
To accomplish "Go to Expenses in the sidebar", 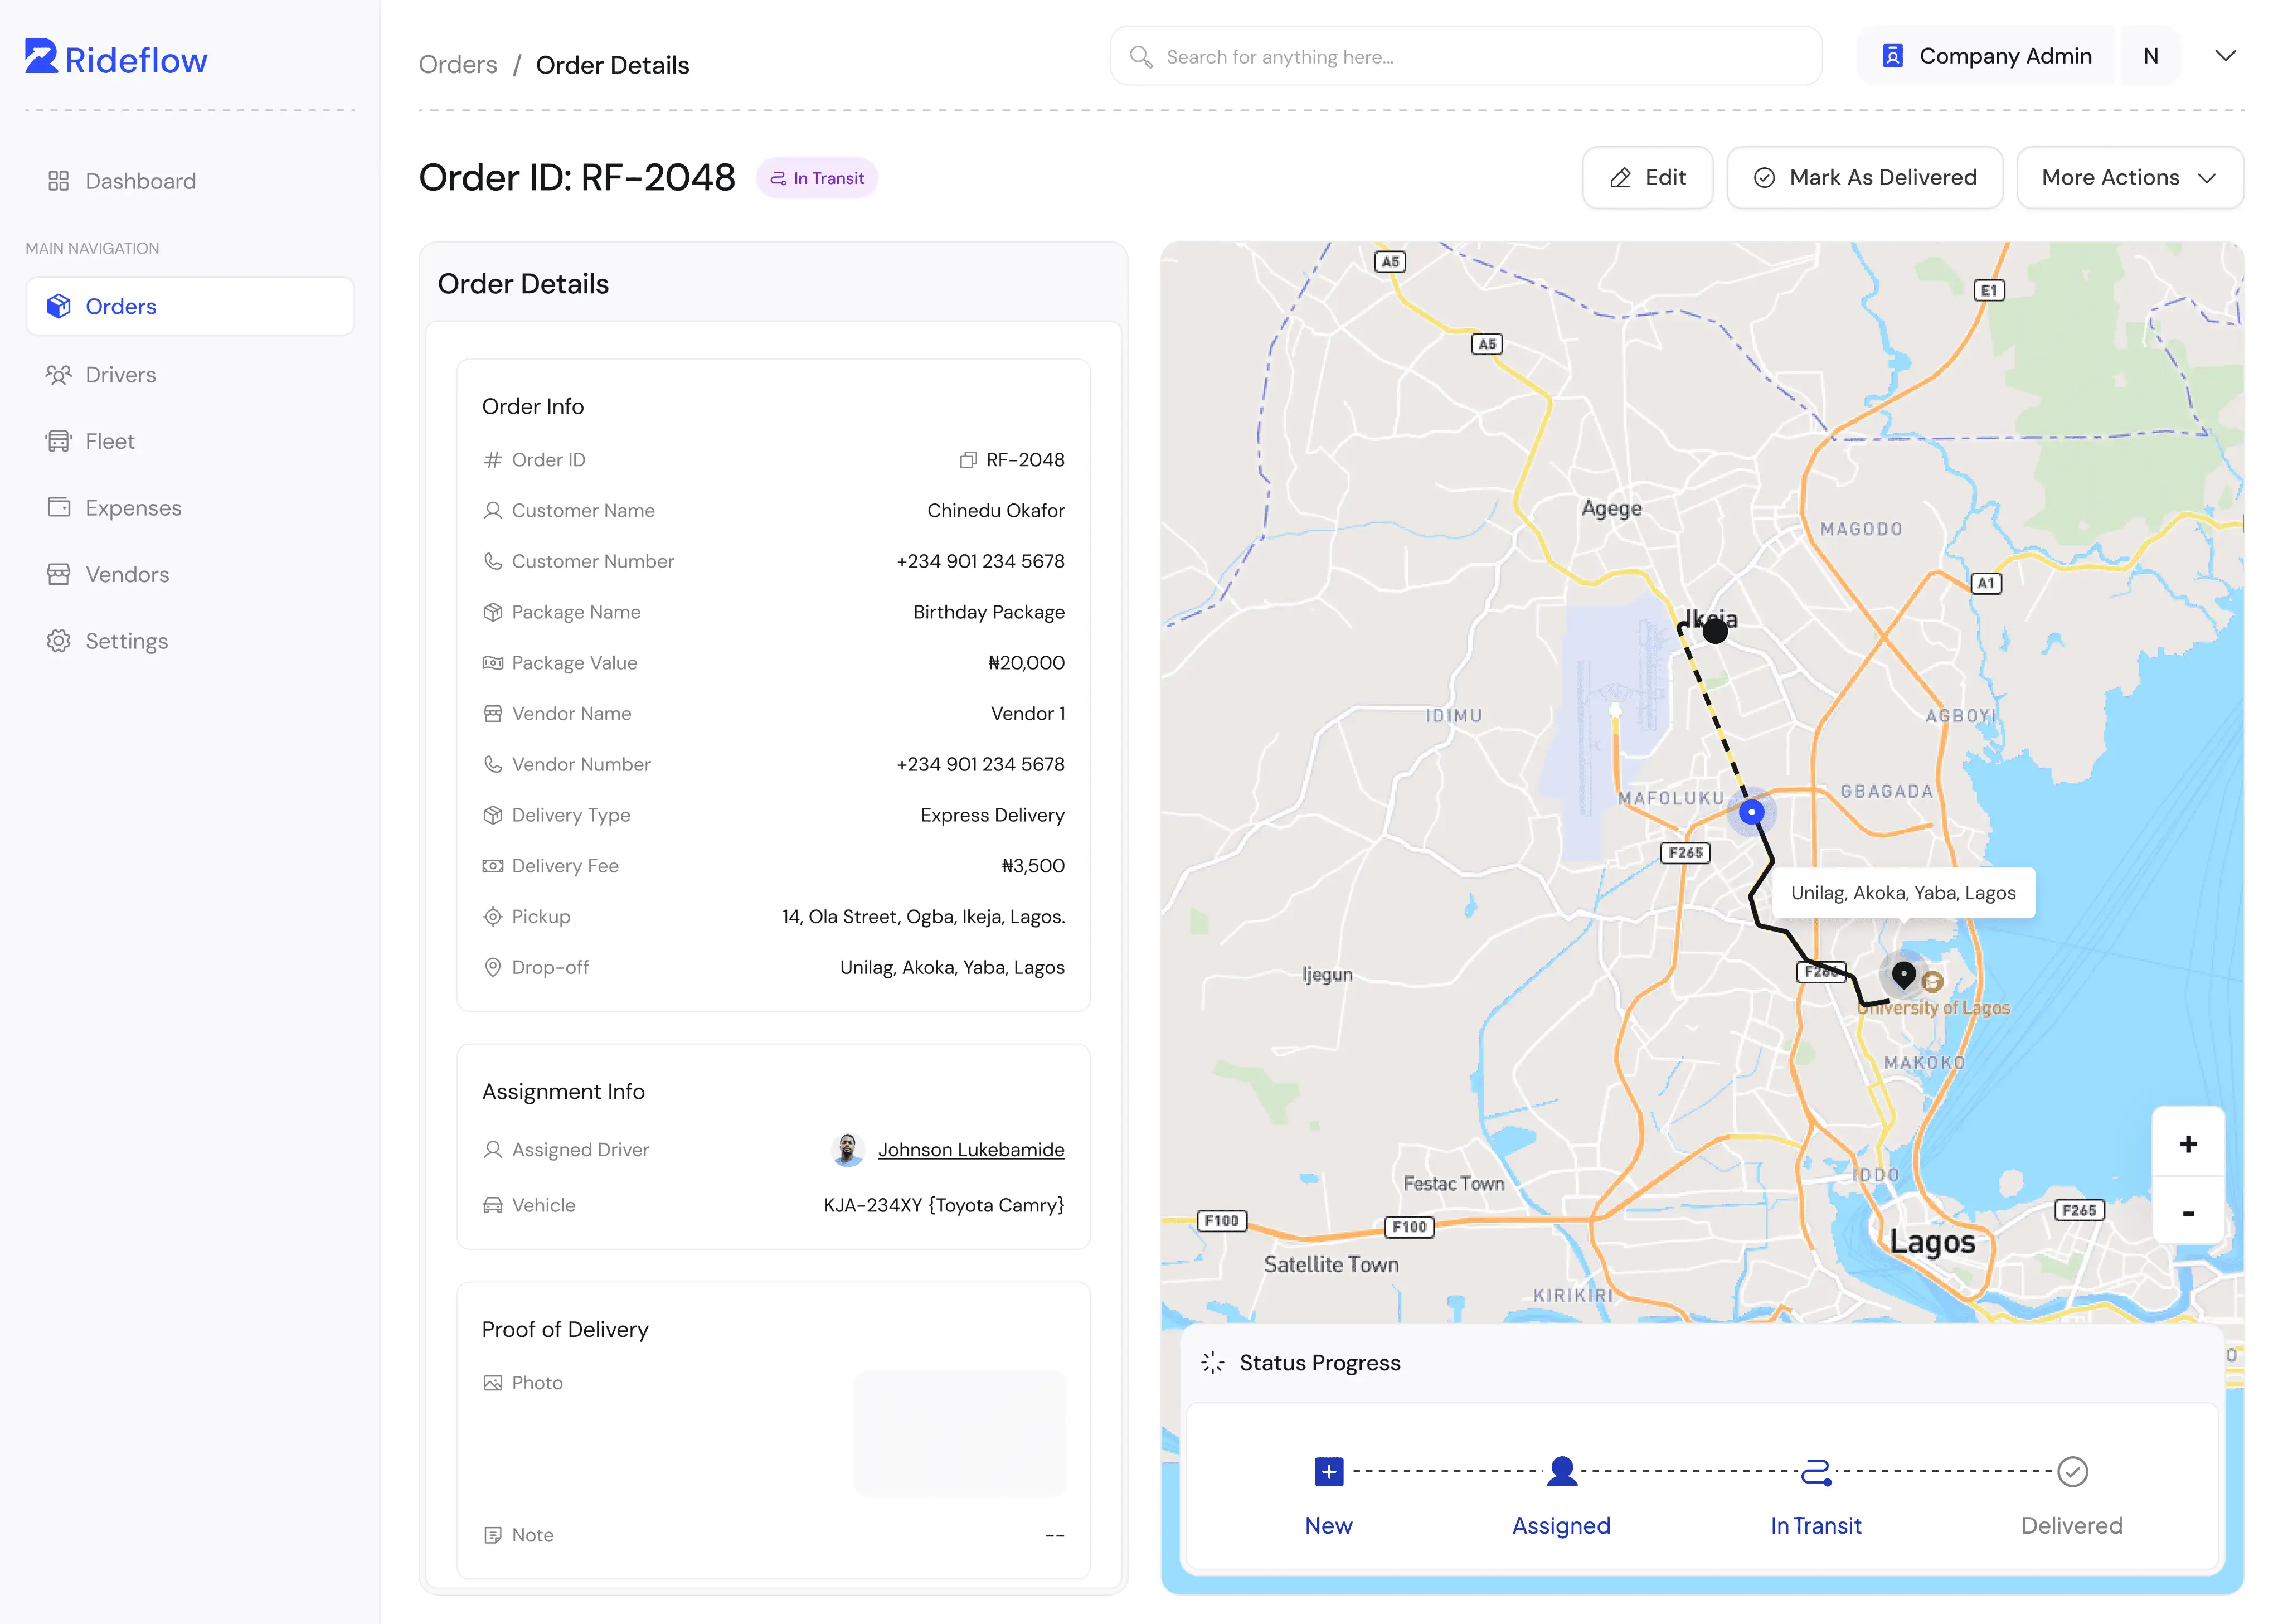I will pyautogui.click(x=133, y=507).
